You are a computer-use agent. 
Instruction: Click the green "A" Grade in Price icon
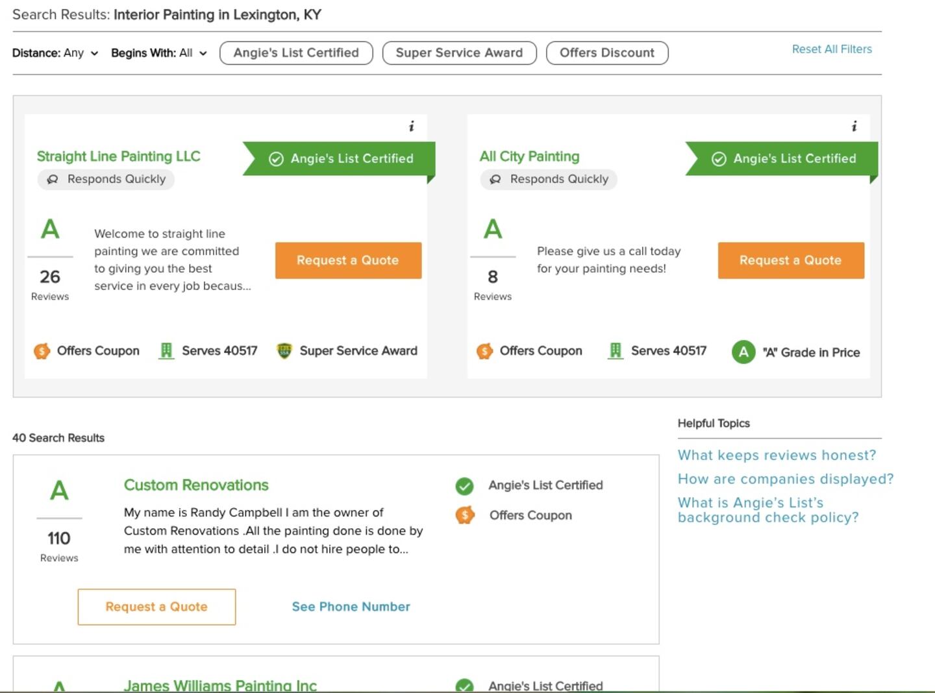point(743,352)
